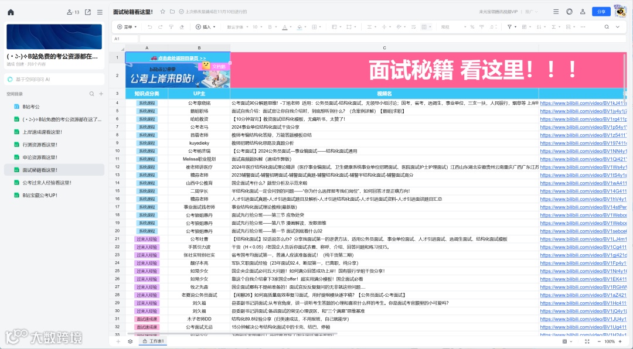
Task: Click the zoom level 100%
Action: tap(610, 341)
